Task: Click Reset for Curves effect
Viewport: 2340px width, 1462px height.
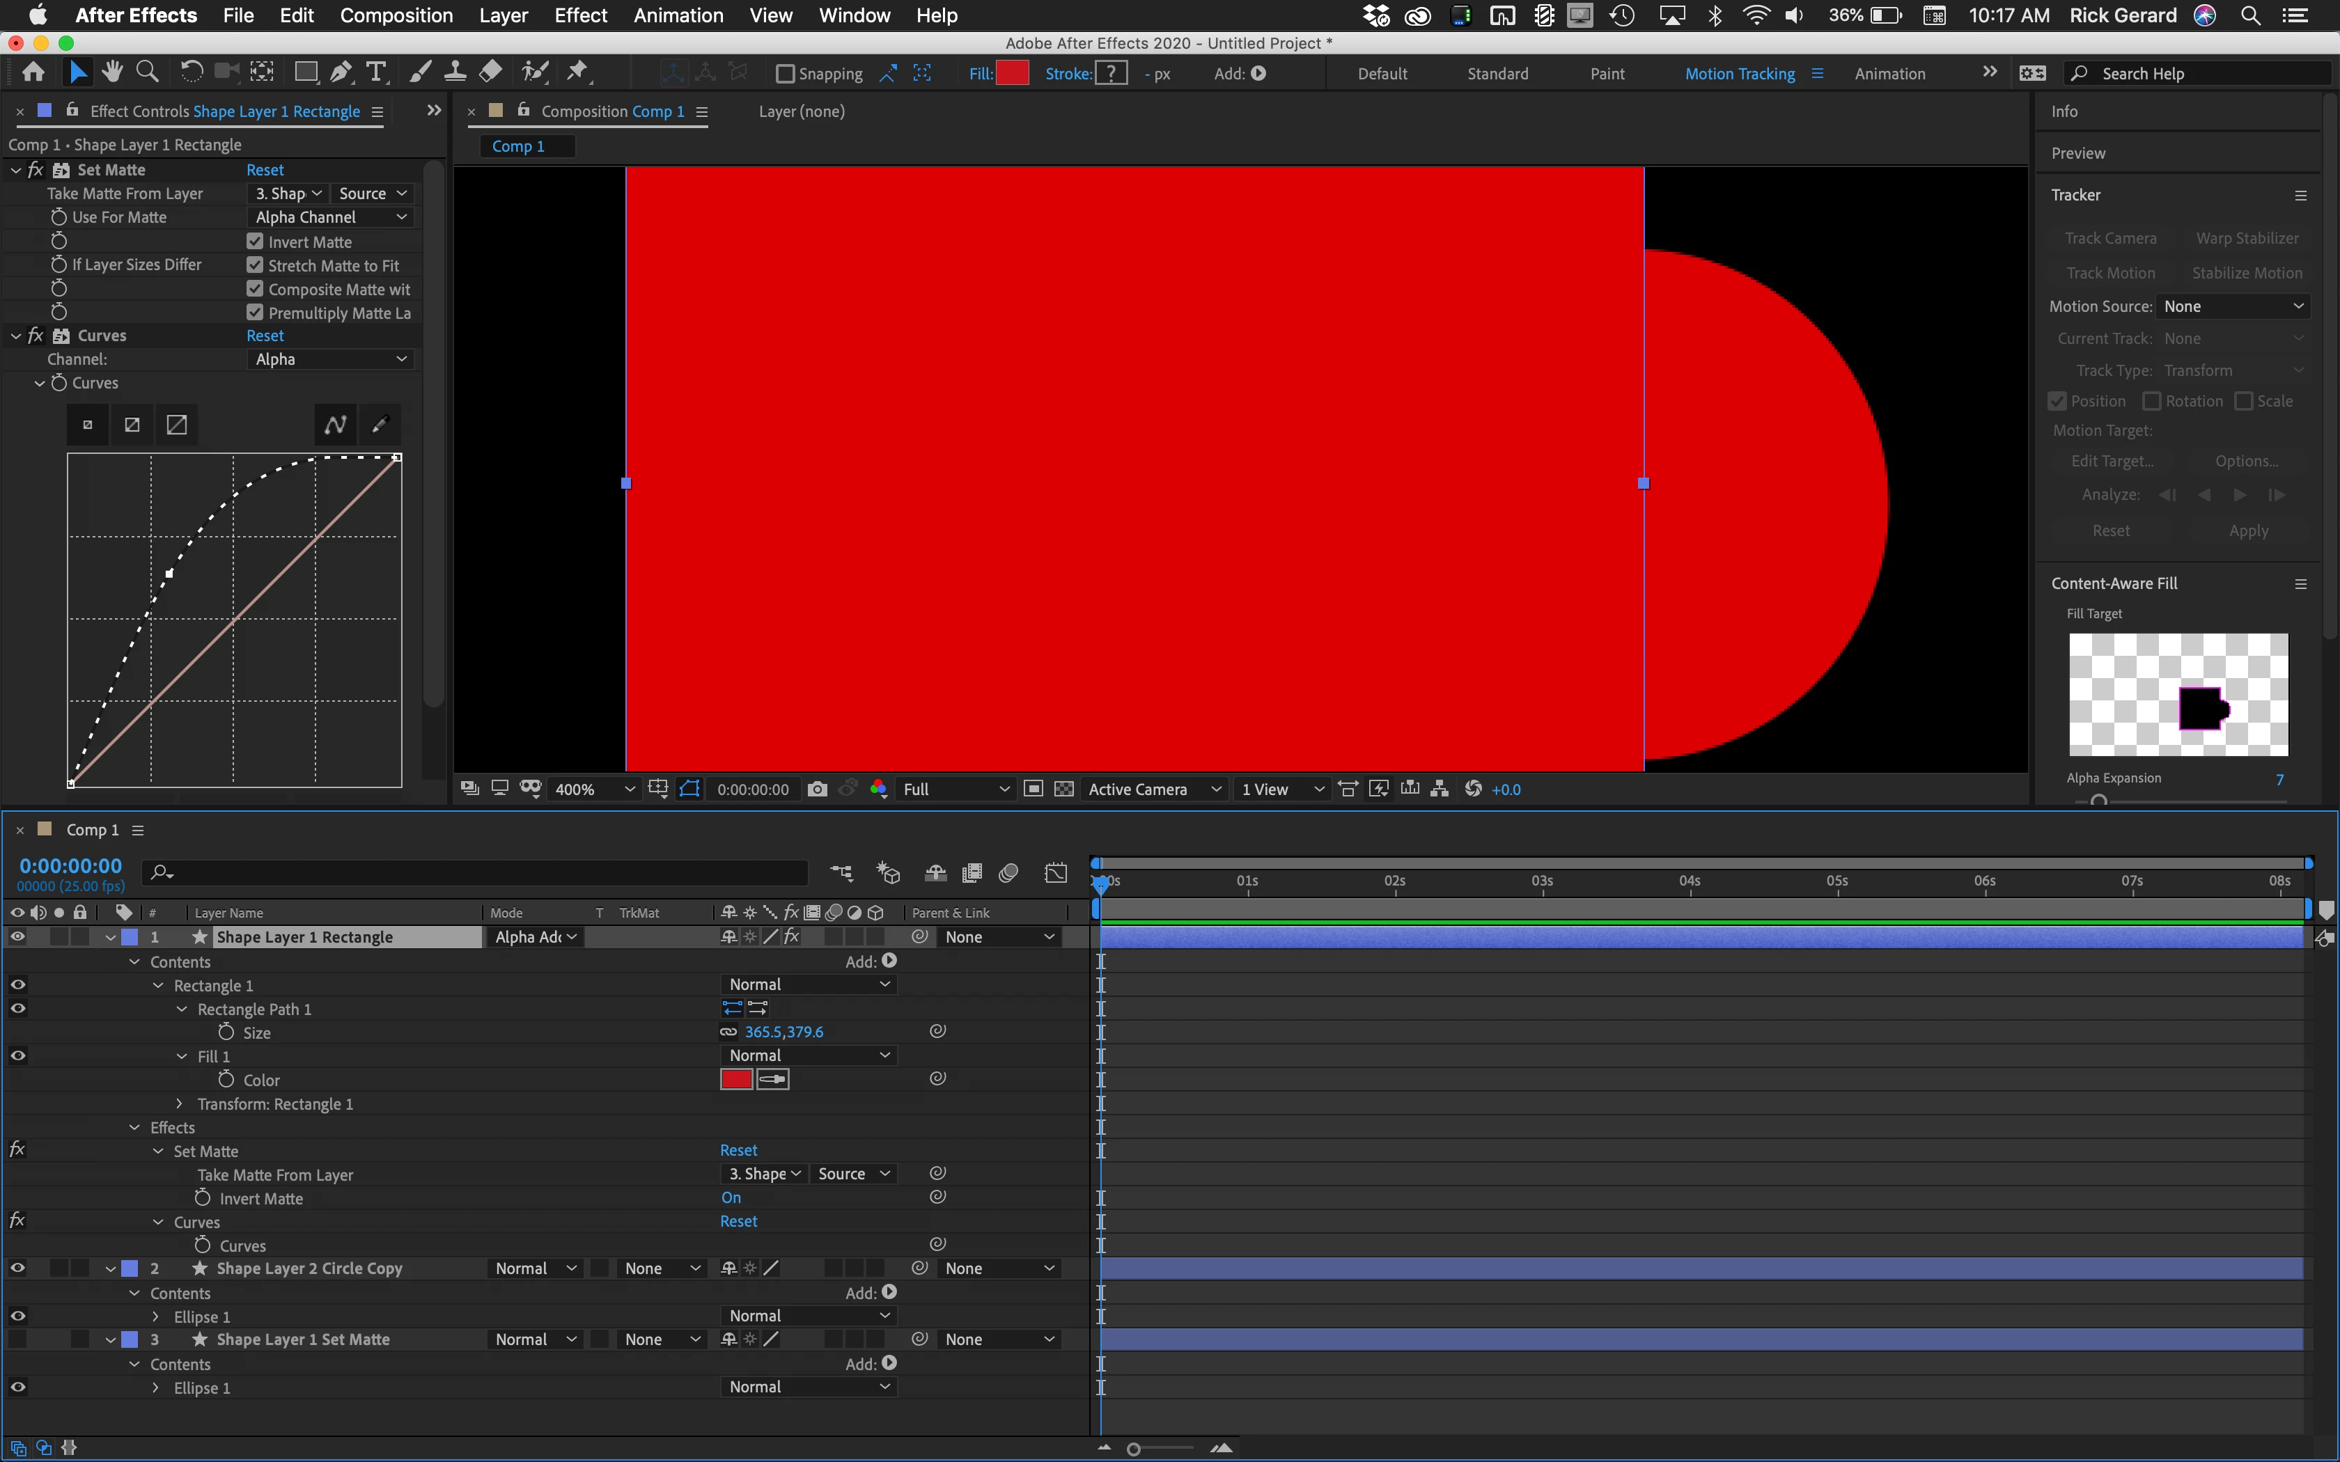Action: pos(265,336)
